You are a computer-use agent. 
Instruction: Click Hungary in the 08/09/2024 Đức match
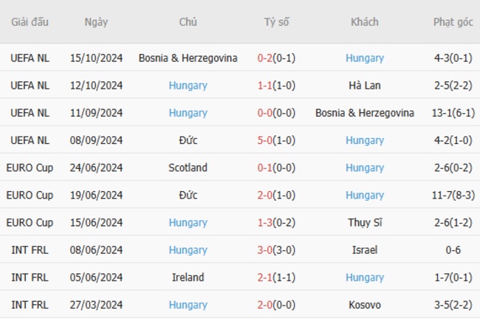pyautogui.click(x=365, y=140)
